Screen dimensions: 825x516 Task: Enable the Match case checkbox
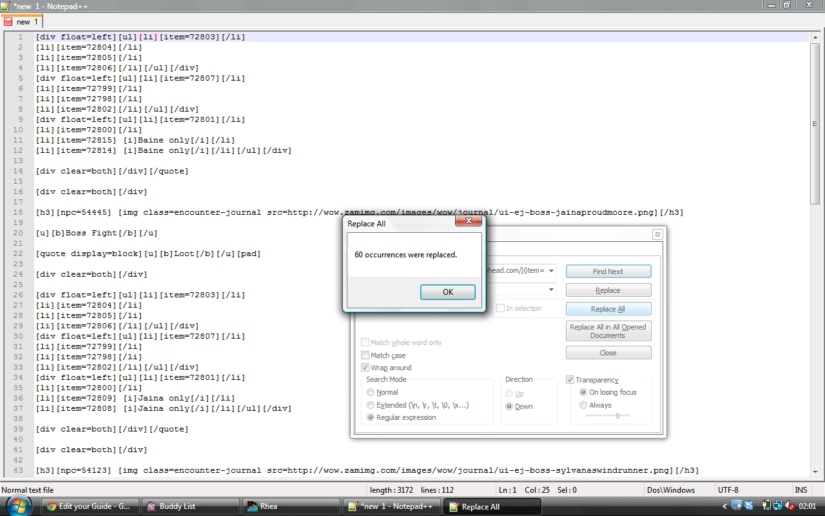coord(365,355)
